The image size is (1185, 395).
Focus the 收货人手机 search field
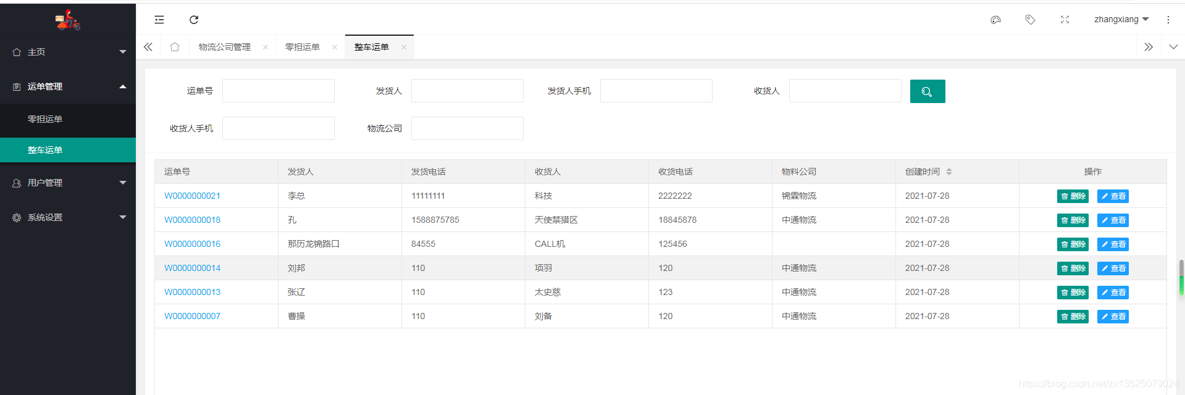[278, 128]
